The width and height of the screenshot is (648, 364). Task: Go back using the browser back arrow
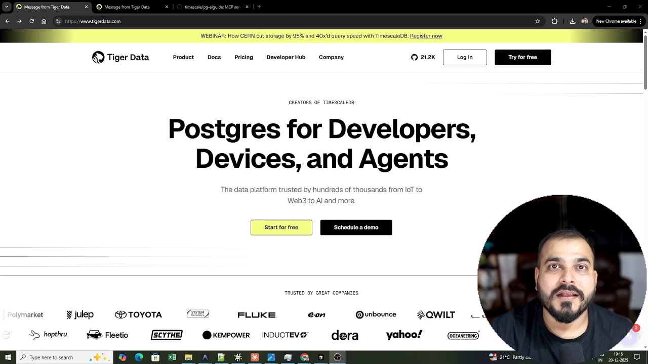(7, 21)
